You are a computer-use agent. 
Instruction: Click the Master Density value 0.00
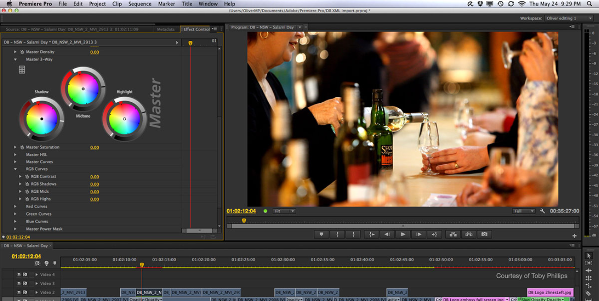click(95, 52)
